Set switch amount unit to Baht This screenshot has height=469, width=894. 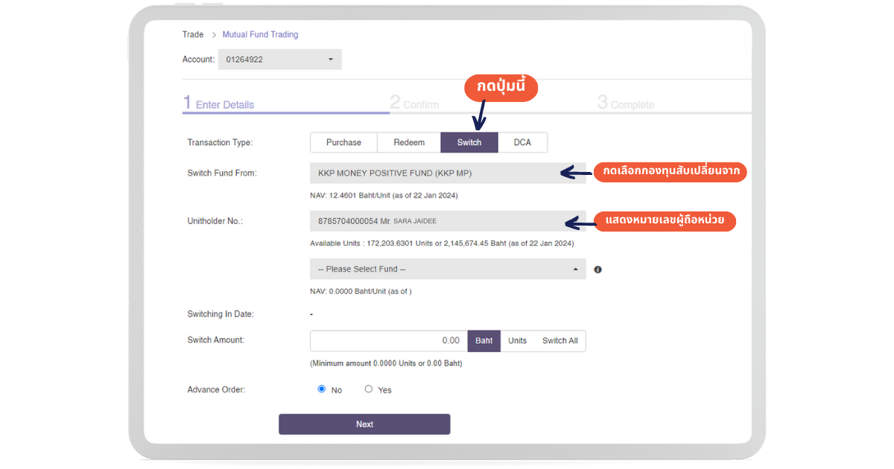pos(484,341)
